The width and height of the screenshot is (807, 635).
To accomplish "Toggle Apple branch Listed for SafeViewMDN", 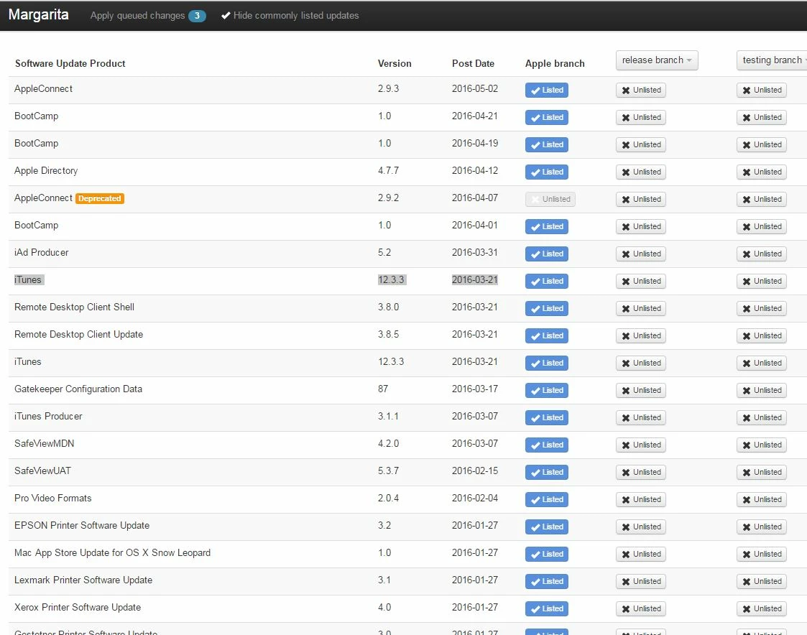I will coord(547,445).
